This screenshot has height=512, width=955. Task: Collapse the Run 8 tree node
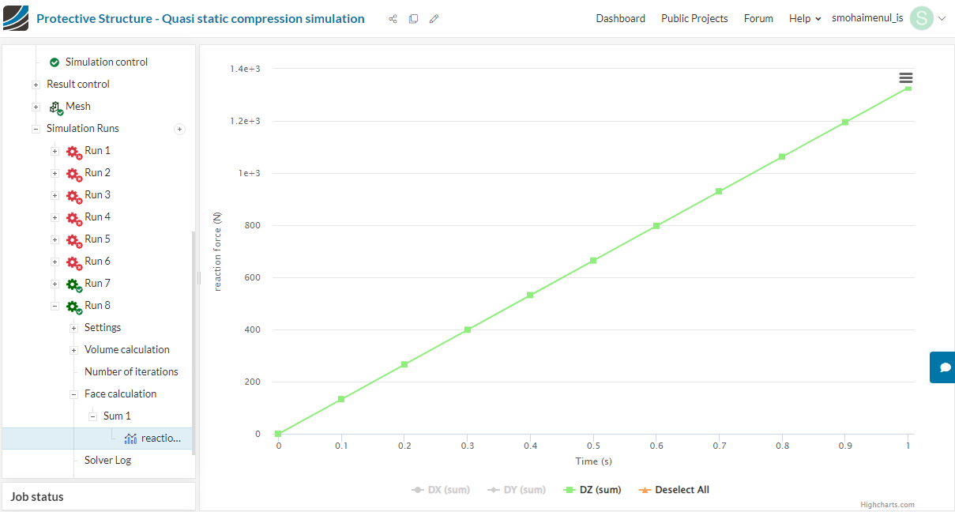tap(55, 306)
